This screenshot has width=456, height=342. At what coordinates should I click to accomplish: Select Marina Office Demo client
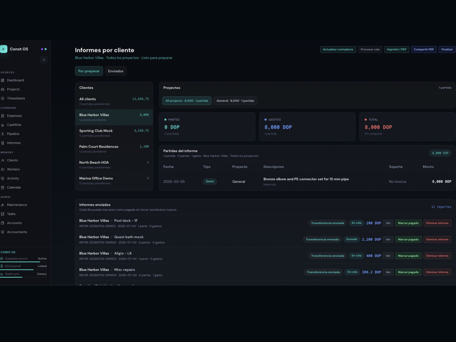114,180
